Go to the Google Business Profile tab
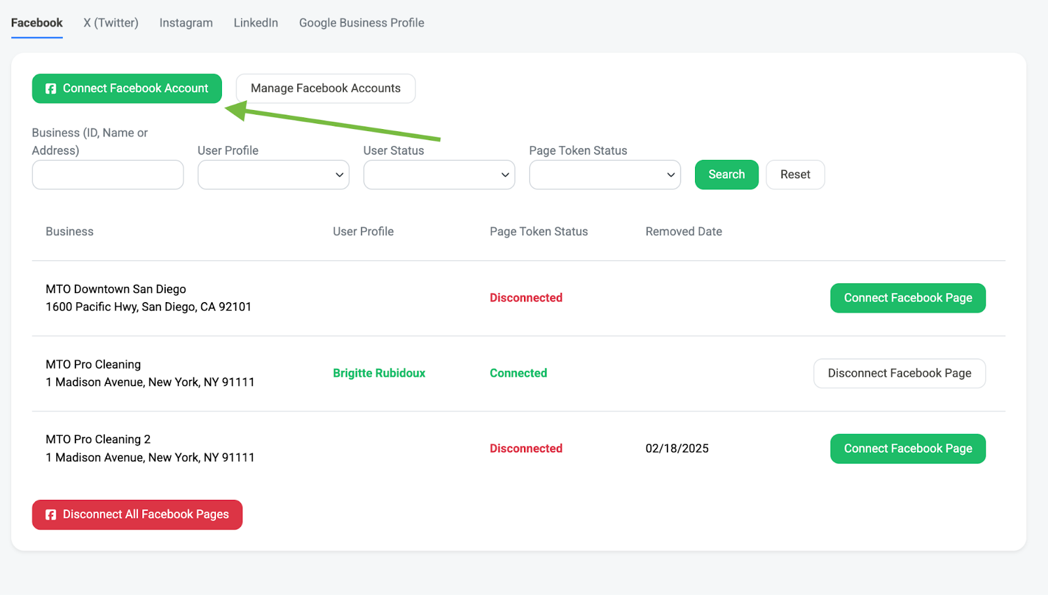Screen dimensions: 1048x595 click(x=362, y=23)
